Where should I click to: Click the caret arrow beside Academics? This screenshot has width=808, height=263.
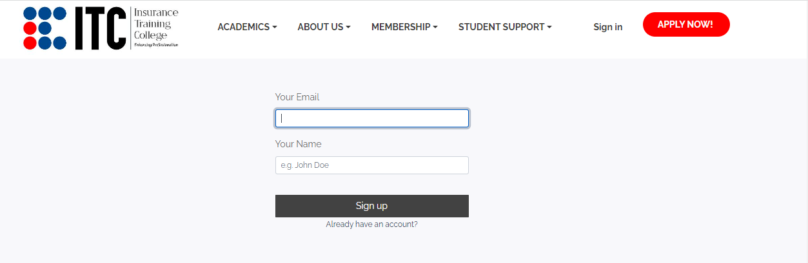pyautogui.click(x=275, y=28)
